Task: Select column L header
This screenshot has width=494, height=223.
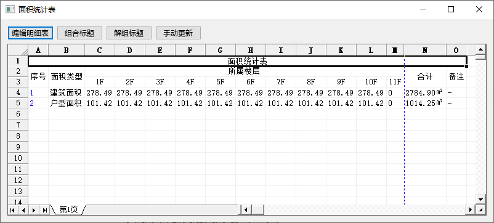Action: 371,50
